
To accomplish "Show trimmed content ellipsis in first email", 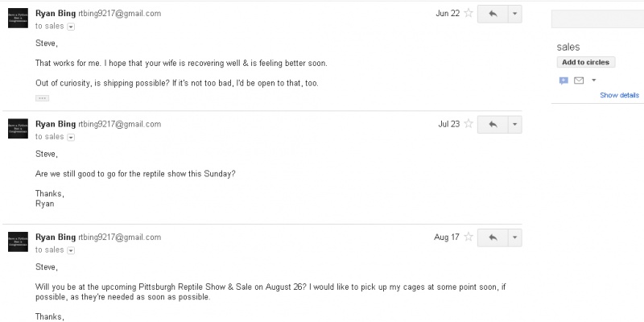I will tap(43, 98).
